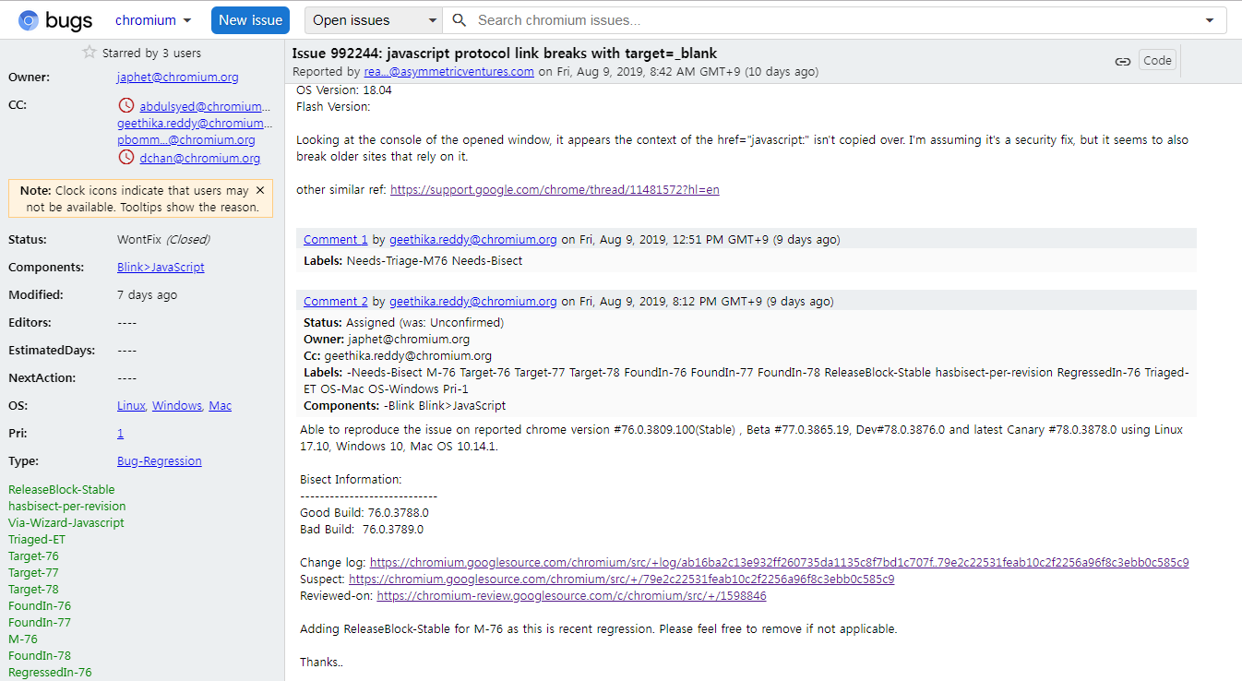Open the chromium project dropdown
The image size is (1242, 681).
(x=153, y=20)
